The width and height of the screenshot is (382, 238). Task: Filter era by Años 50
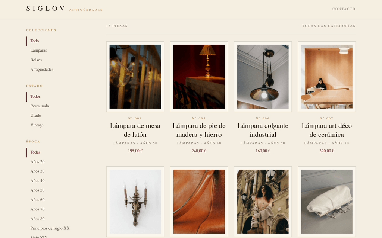click(x=38, y=190)
